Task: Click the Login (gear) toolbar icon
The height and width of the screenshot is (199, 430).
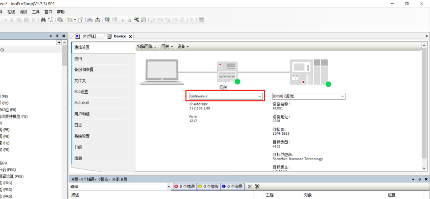Action: [x=107, y=20]
